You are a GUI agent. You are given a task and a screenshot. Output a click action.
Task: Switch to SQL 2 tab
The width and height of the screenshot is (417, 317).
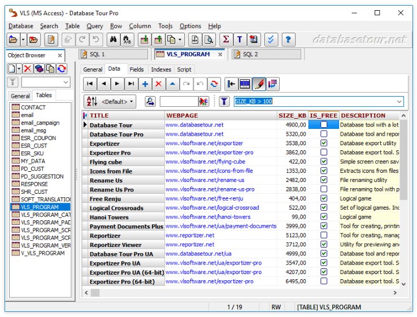click(x=266, y=54)
